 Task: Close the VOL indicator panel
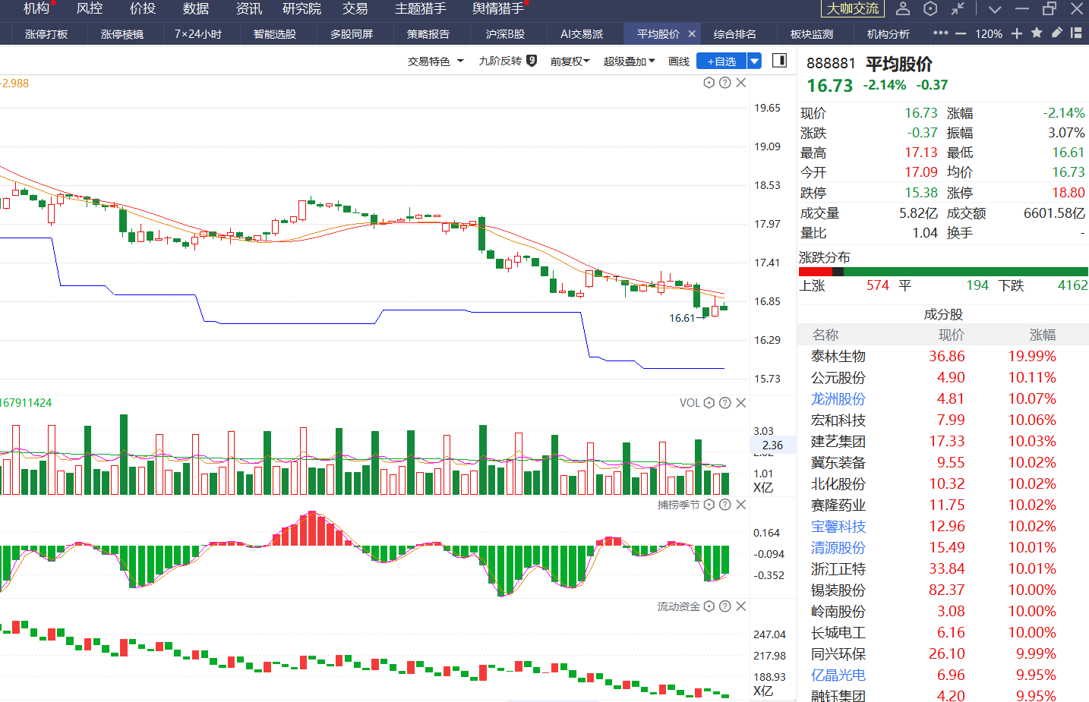click(x=741, y=403)
